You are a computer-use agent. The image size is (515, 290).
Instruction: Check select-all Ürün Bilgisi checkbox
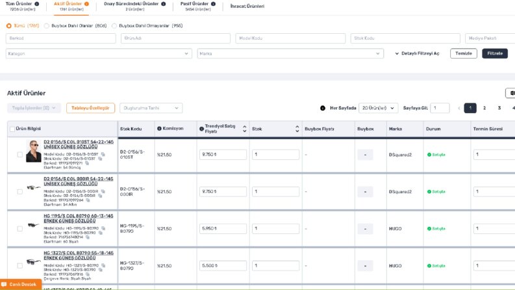click(12, 129)
